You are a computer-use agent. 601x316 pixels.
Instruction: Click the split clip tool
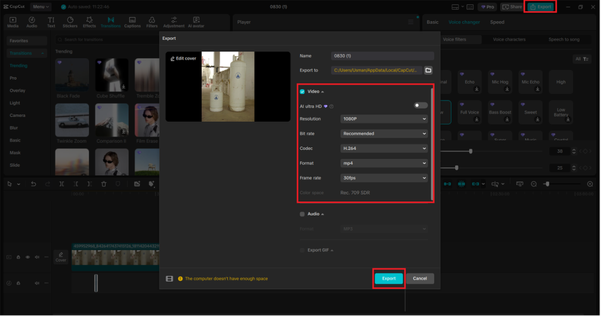[61, 184]
